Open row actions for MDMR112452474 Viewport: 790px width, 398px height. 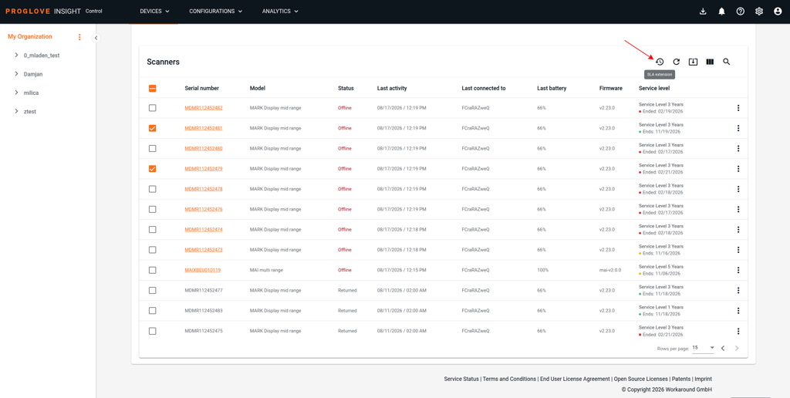pos(738,229)
